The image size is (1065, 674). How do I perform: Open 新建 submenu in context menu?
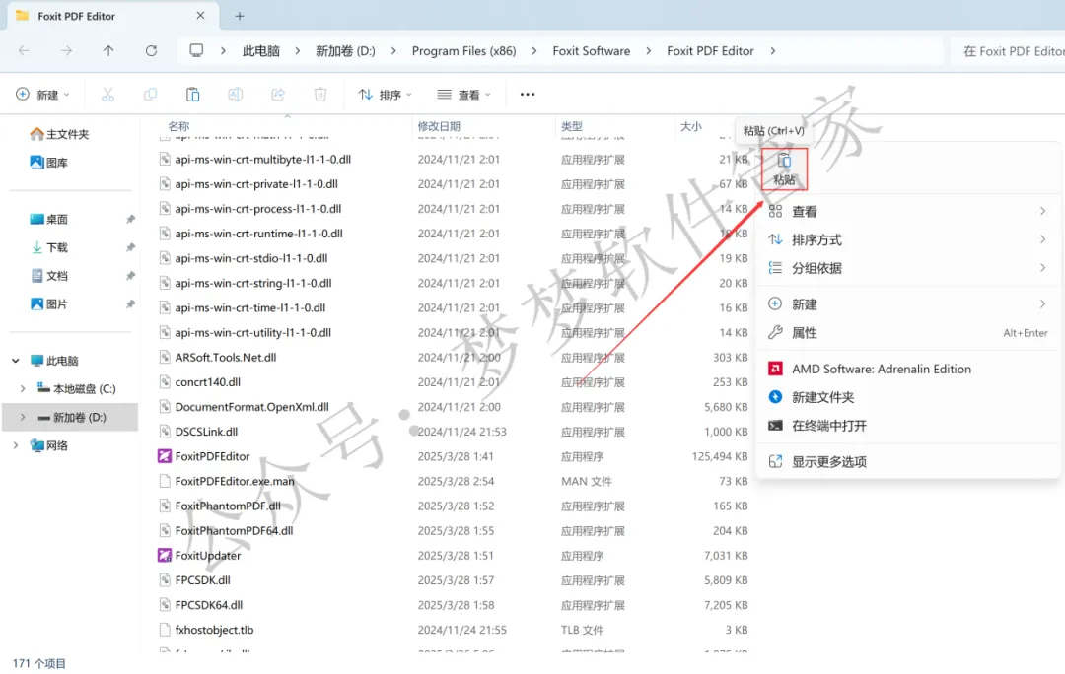pos(908,304)
